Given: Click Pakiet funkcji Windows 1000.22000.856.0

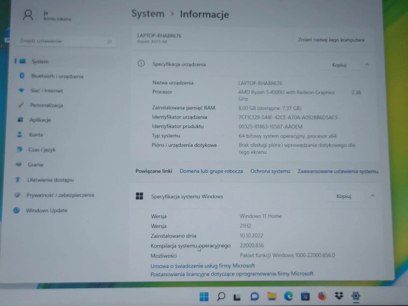Looking at the screenshot, I should 288,255.
